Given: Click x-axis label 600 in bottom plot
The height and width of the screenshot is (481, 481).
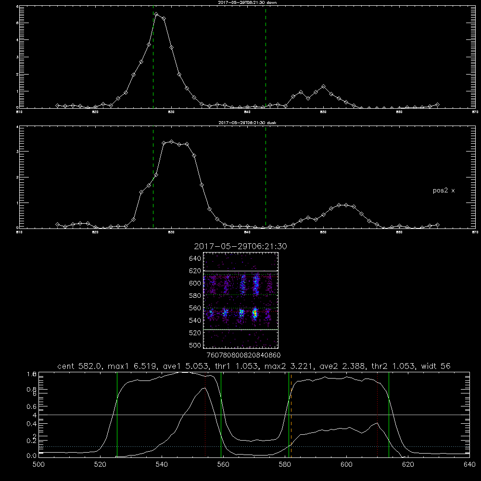Looking at the screenshot, I should click(346, 465).
